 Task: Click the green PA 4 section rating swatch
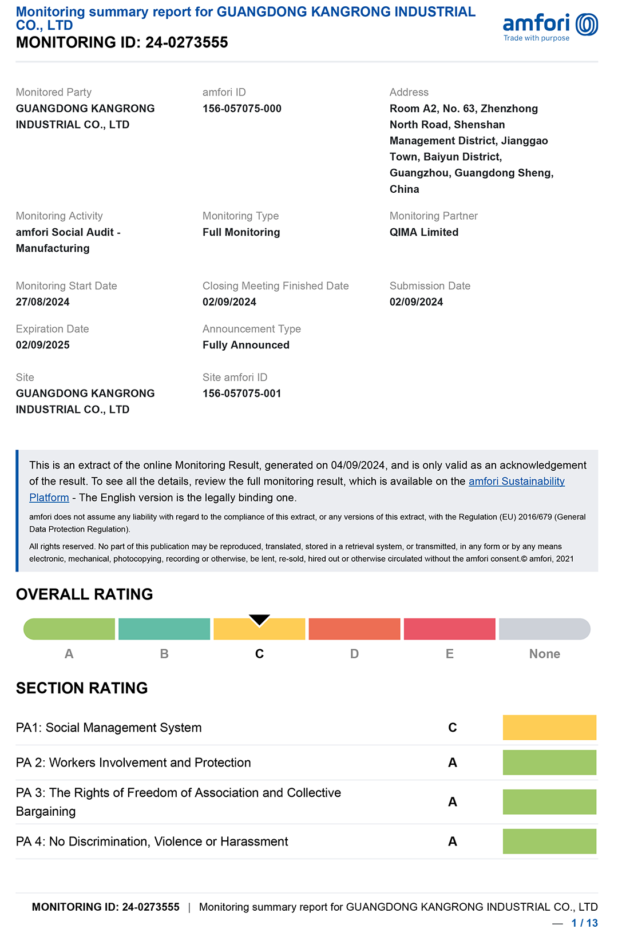pos(549,841)
